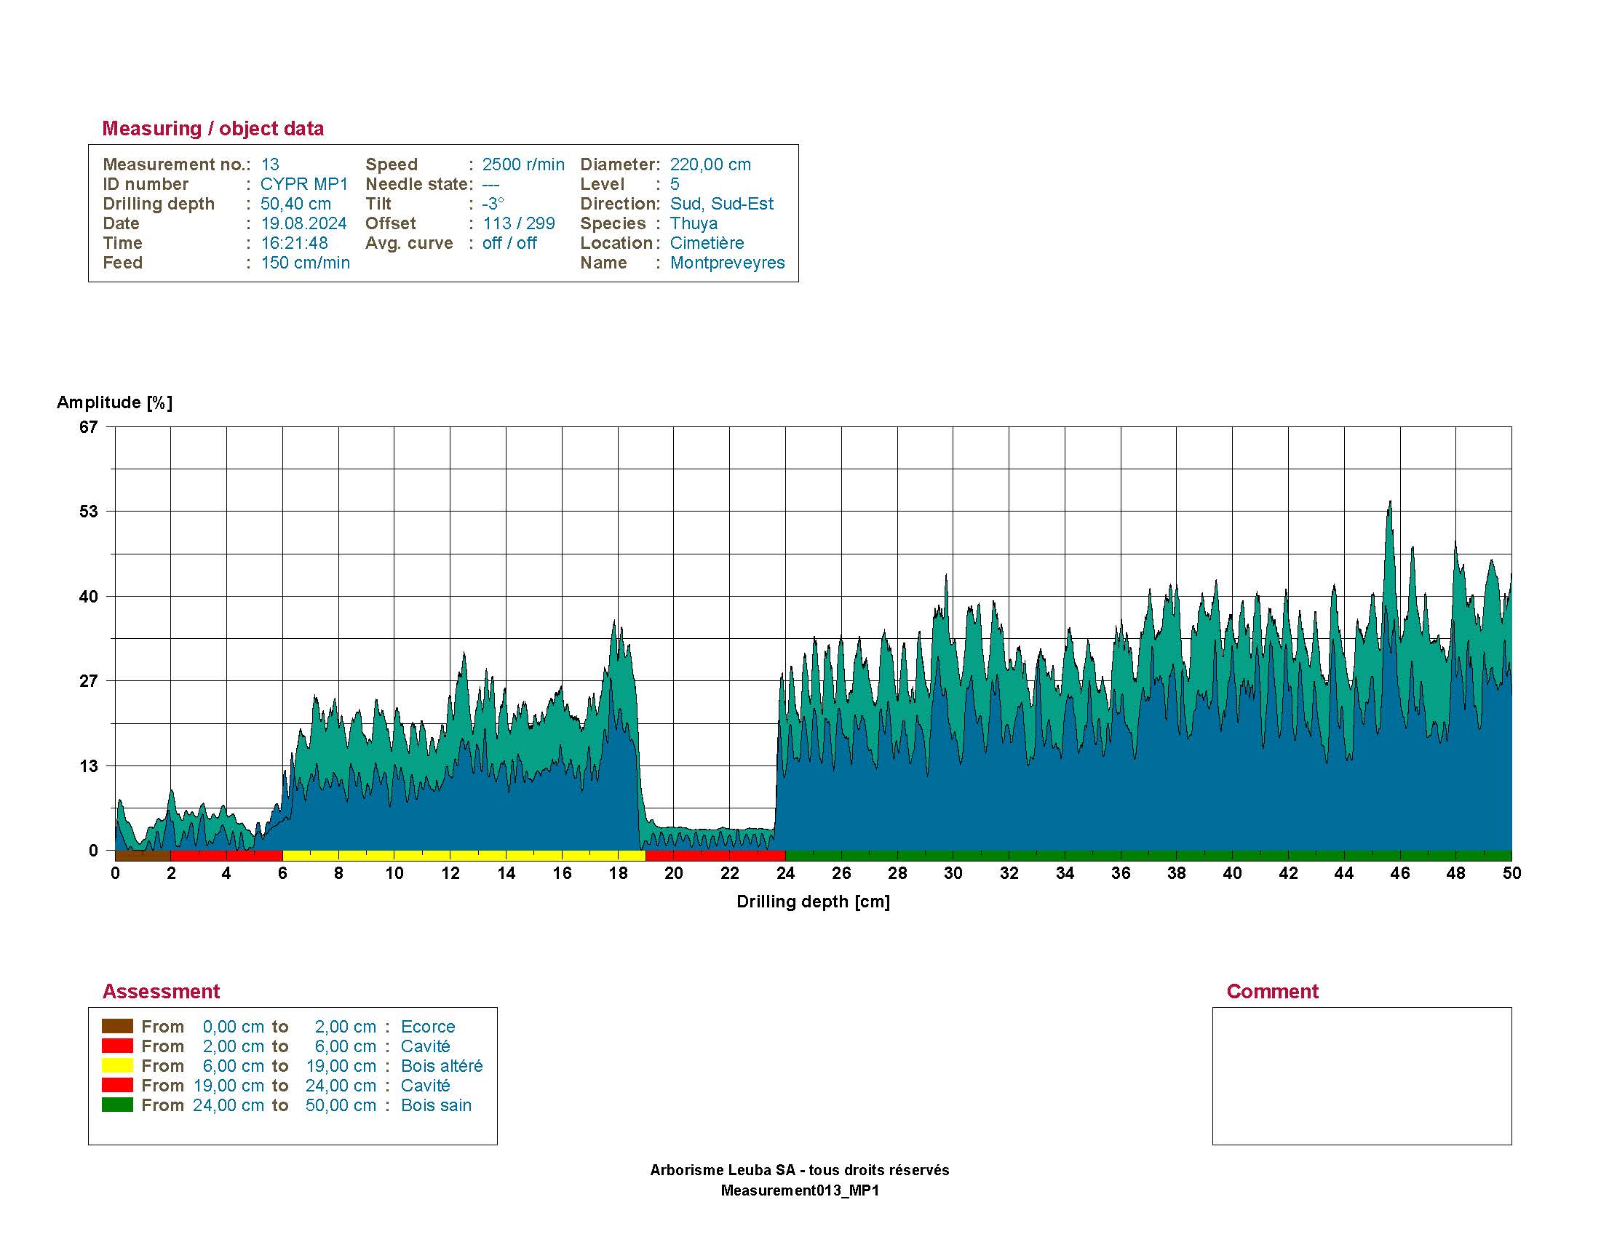Click the green Bois sain legend swatch
This screenshot has width=1601, height=1237.
pyautogui.click(x=117, y=1105)
